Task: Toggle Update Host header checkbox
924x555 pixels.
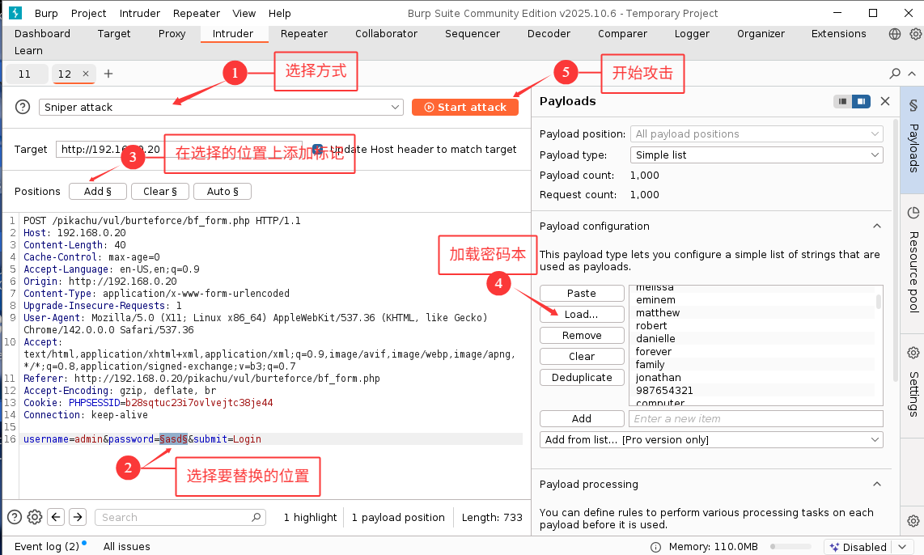Action: click(318, 149)
